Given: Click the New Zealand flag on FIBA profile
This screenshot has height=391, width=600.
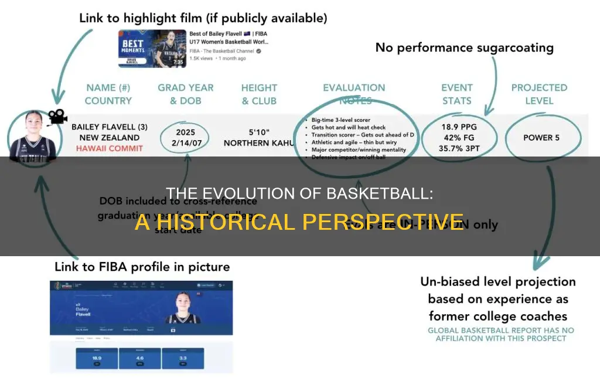Looking at the screenshot, I should (199, 294).
